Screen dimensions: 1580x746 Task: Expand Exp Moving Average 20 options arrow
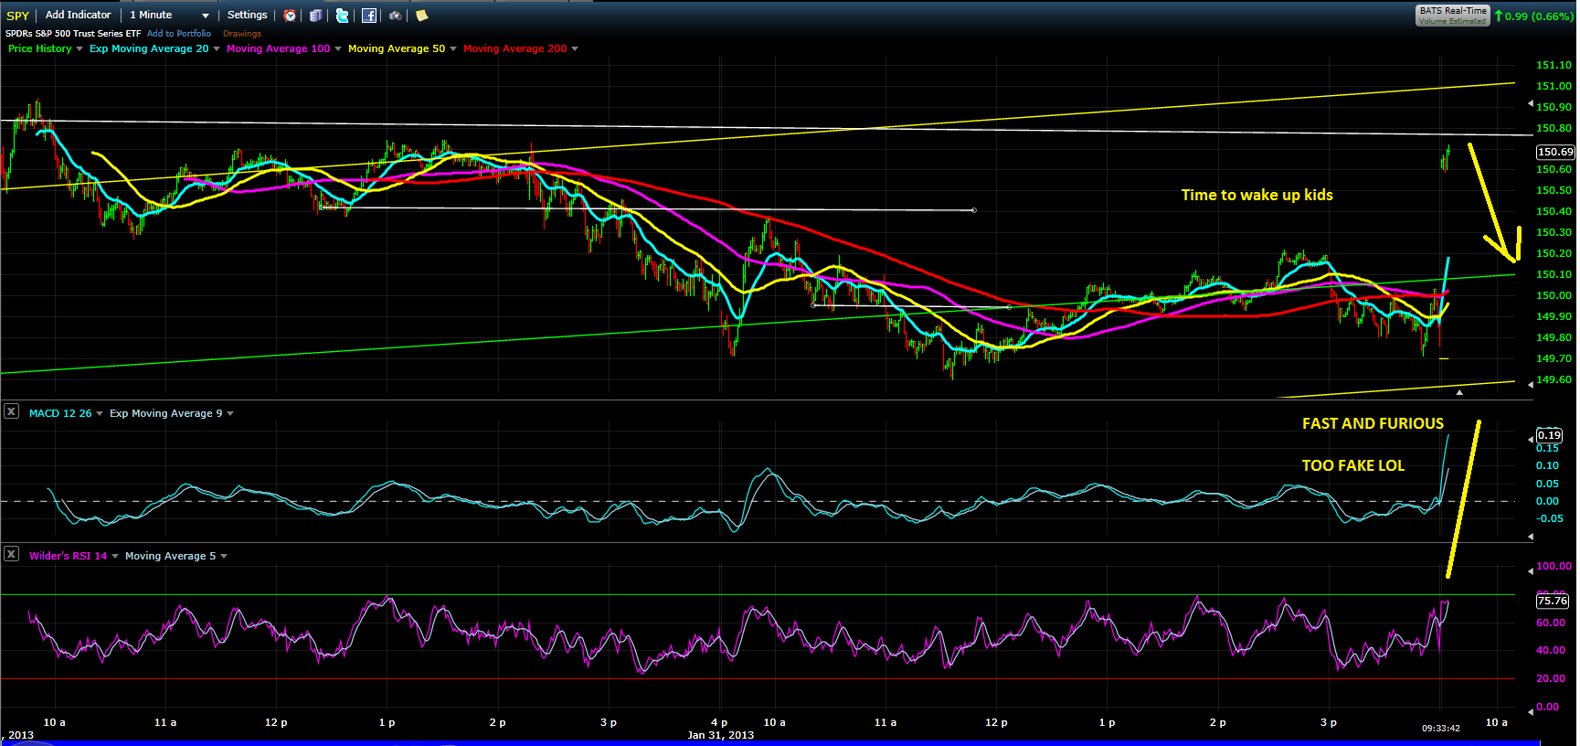217,49
